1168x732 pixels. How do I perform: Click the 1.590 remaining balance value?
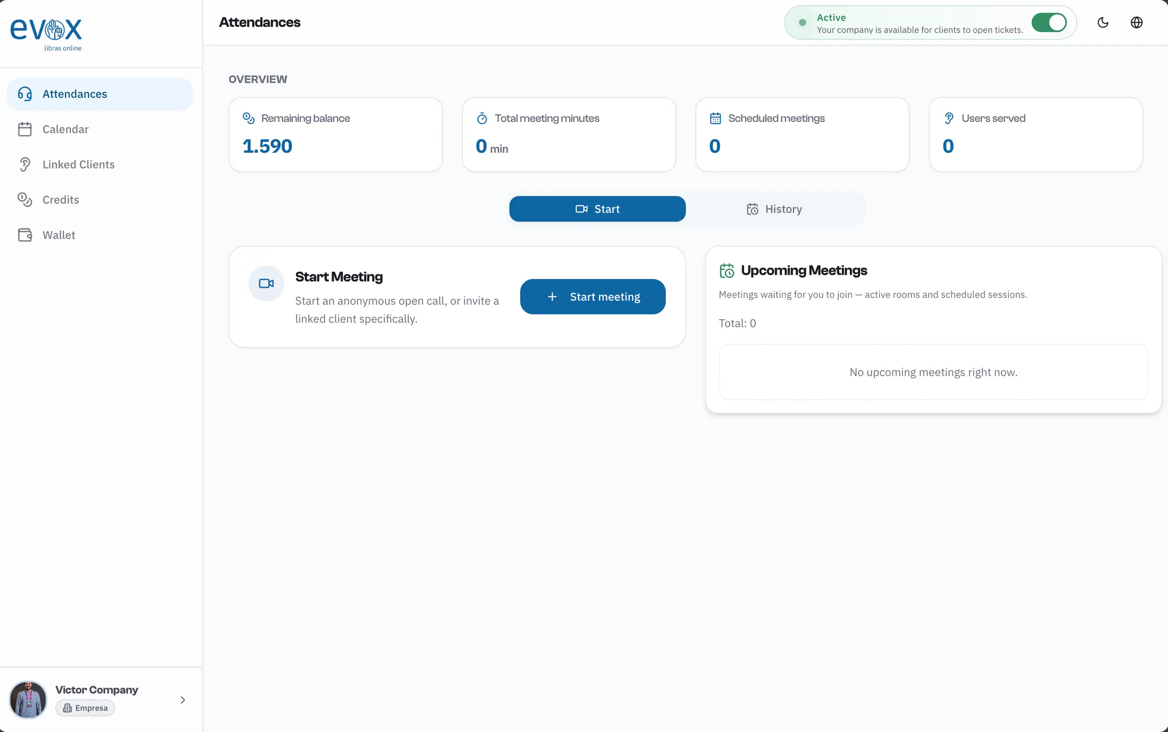tap(267, 146)
